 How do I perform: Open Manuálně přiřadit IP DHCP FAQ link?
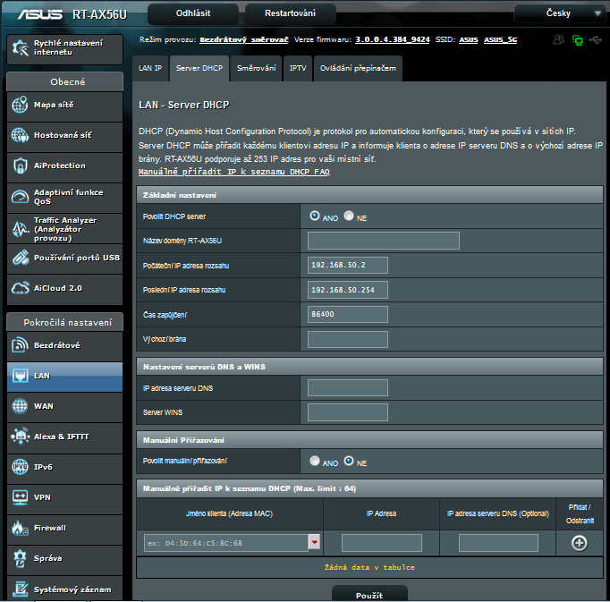tap(233, 171)
